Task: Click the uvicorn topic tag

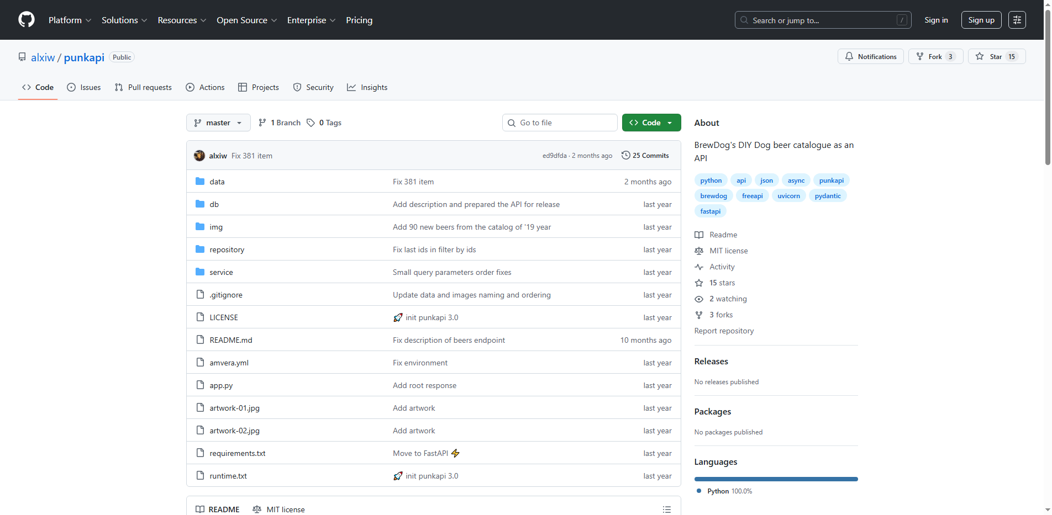Action: point(789,196)
